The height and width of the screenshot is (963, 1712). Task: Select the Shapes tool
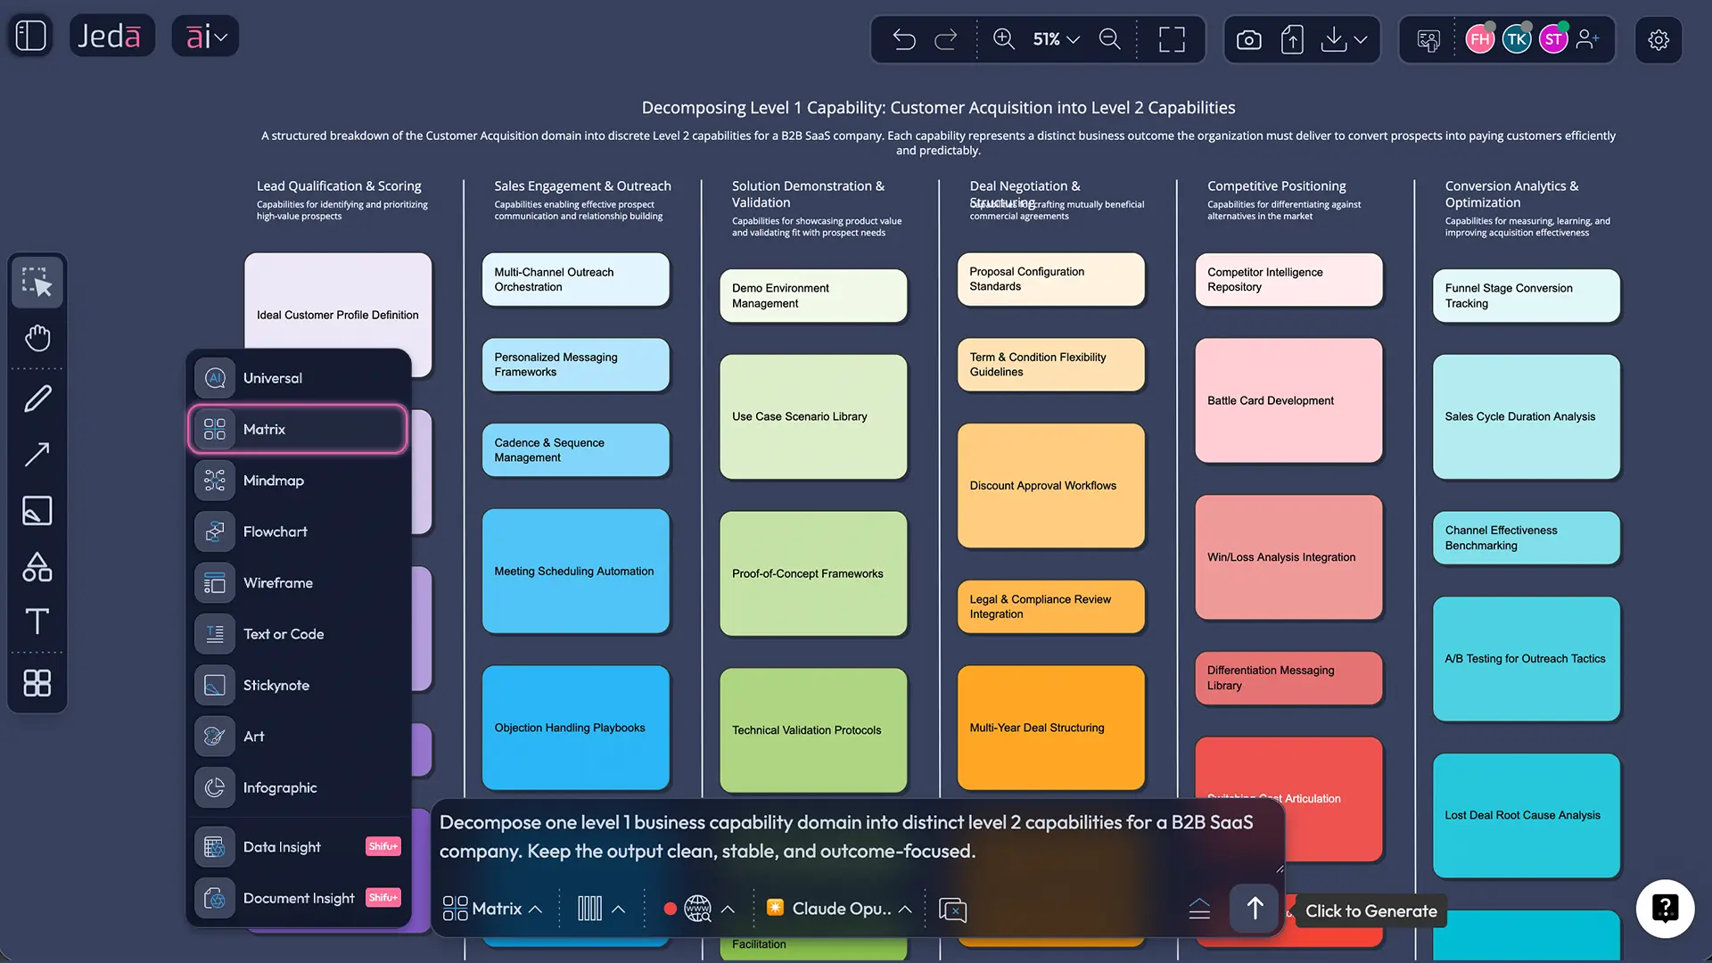(37, 567)
